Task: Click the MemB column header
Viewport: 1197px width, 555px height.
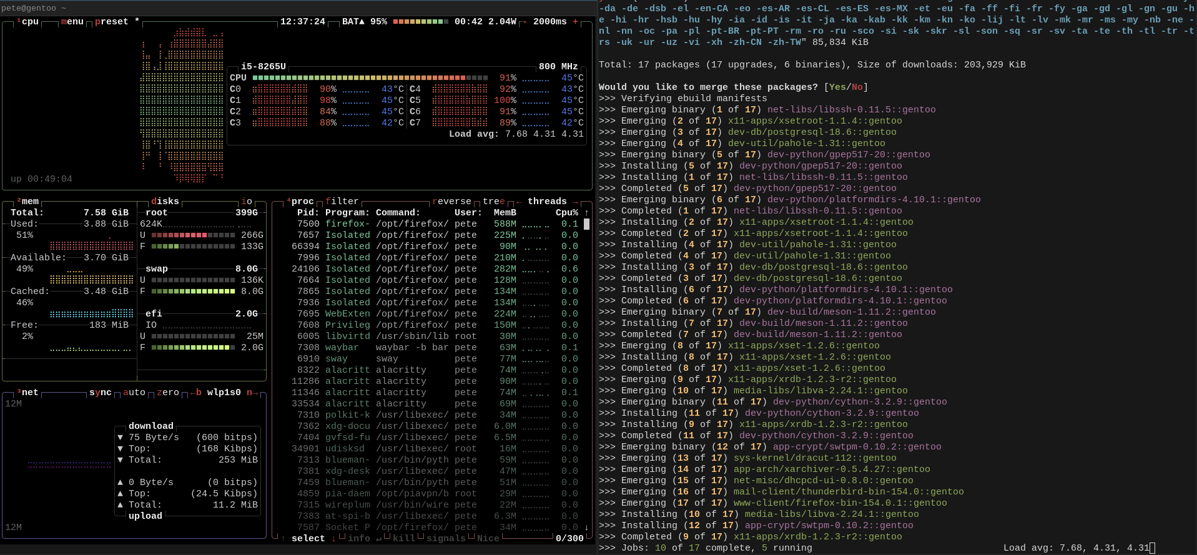Action: click(505, 213)
